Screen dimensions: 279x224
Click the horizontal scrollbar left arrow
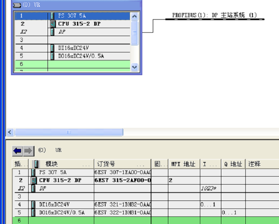click(x=10, y=132)
